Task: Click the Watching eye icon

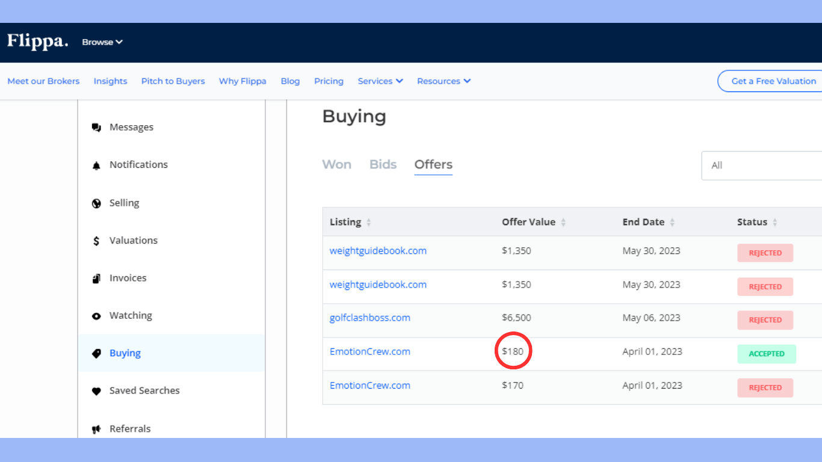Action: [96, 315]
